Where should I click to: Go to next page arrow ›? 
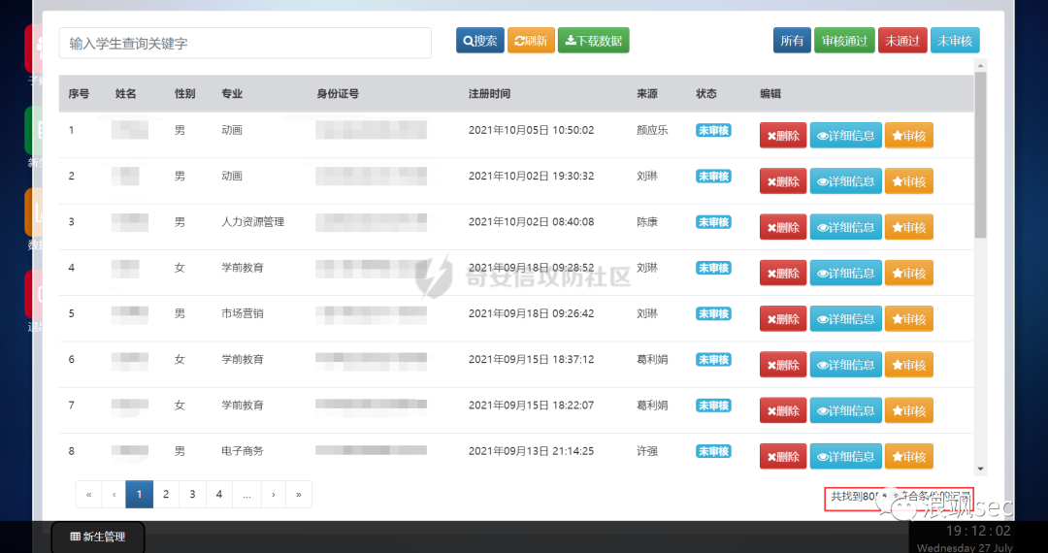point(274,494)
